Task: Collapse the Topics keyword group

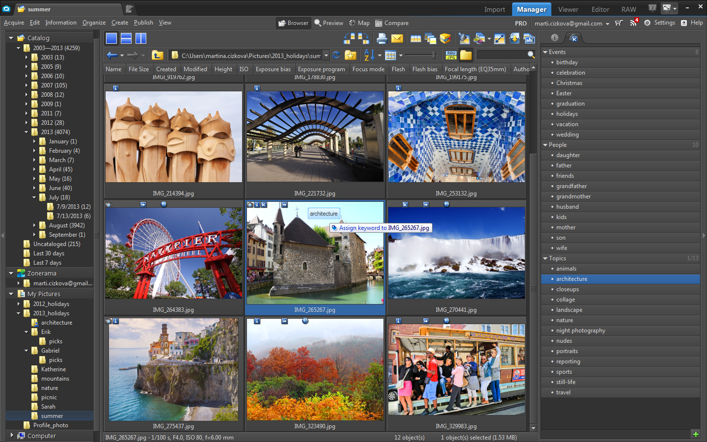Action: 545,258
